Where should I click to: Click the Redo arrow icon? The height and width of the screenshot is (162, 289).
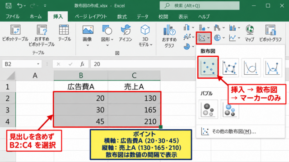tap(32, 6)
